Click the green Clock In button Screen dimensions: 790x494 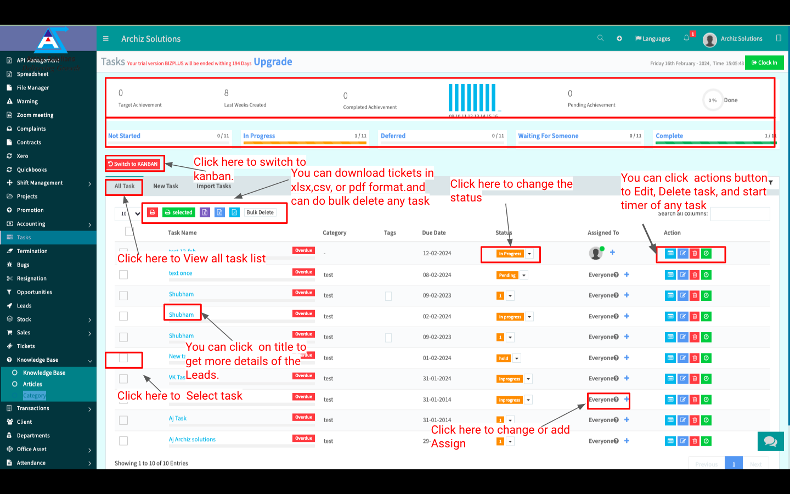click(x=764, y=63)
